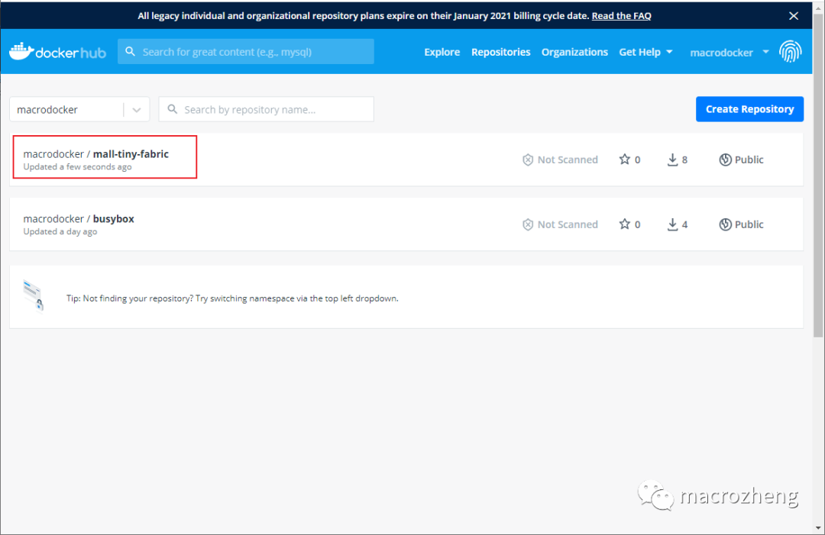Expand the macrodocker namespace dropdown chevron

[137, 110]
